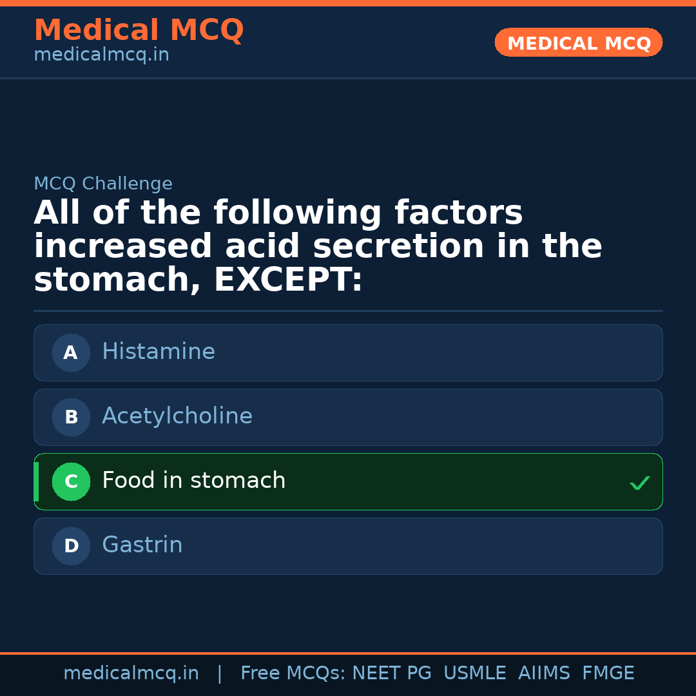The image size is (696, 696).
Task: Click the green checkmark on option C
Action: (639, 483)
